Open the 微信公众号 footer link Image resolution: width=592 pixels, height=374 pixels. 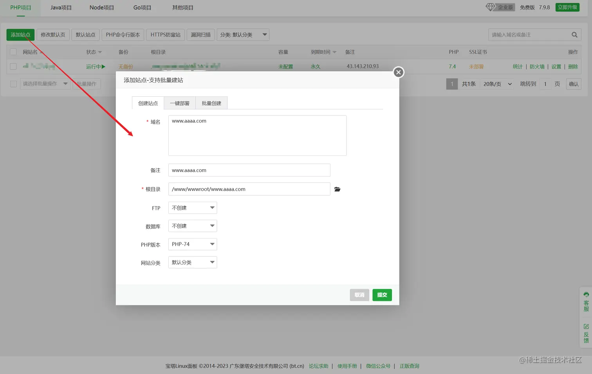(x=378, y=366)
